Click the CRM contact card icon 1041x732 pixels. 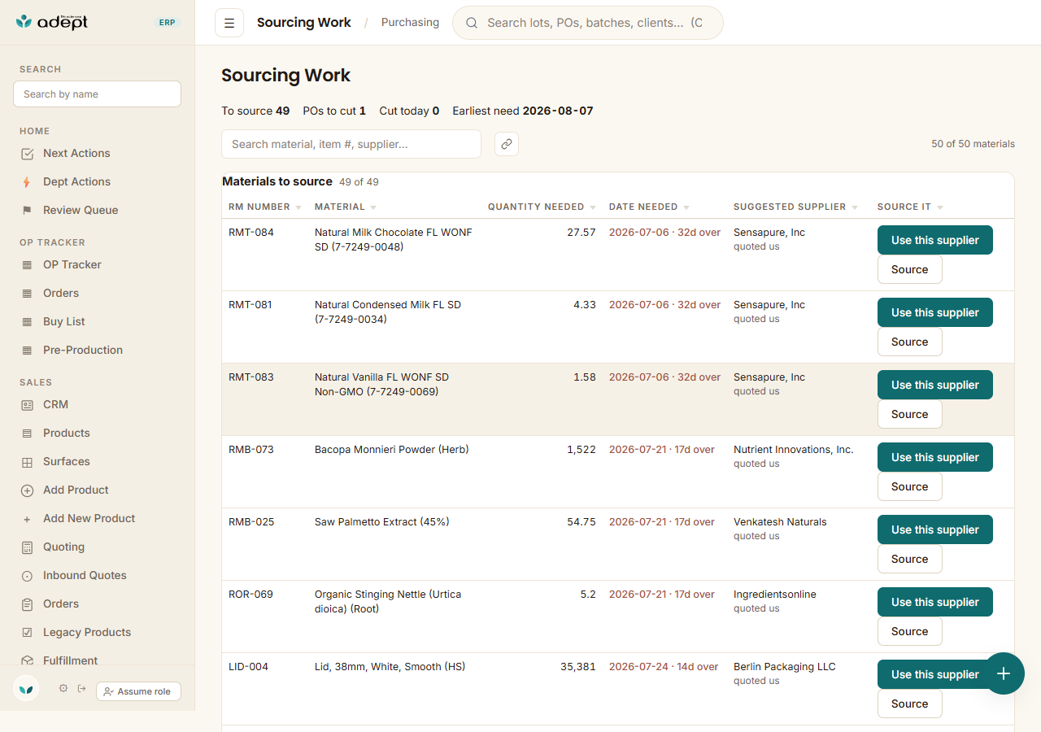(x=27, y=405)
